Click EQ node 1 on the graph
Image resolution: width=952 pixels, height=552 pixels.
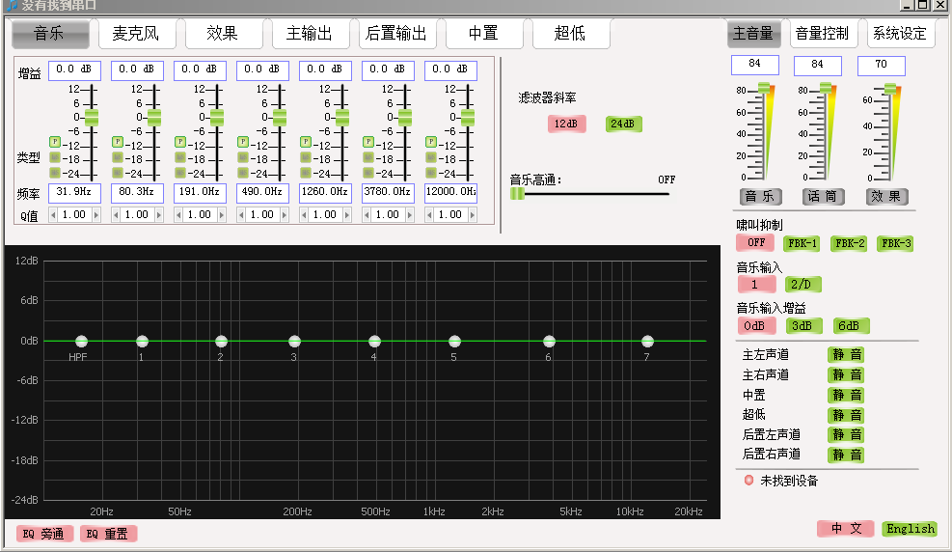pos(142,342)
